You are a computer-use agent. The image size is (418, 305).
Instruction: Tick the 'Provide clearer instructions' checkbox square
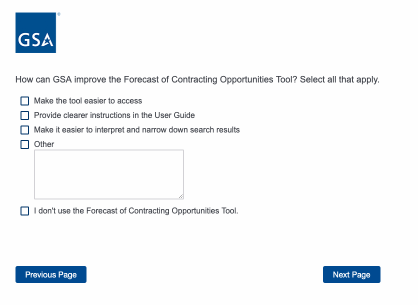[x=24, y=115]
